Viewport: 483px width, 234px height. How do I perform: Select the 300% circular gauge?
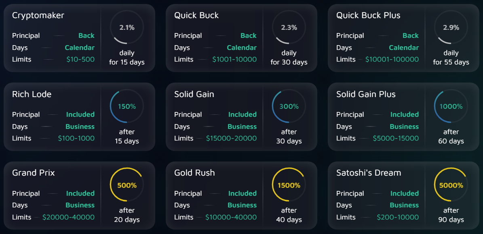[x=289, y=106]
